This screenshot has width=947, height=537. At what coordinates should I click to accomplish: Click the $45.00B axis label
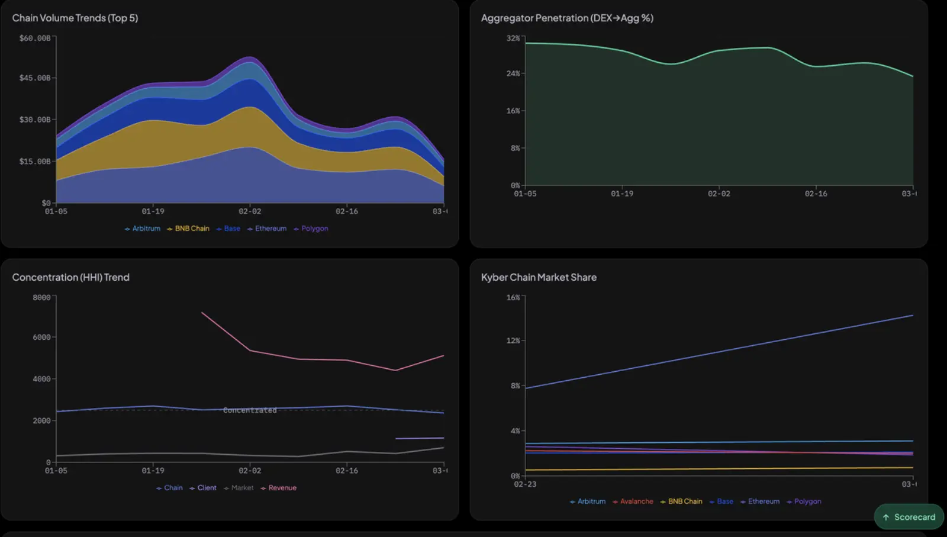click(x=35, y=78)
